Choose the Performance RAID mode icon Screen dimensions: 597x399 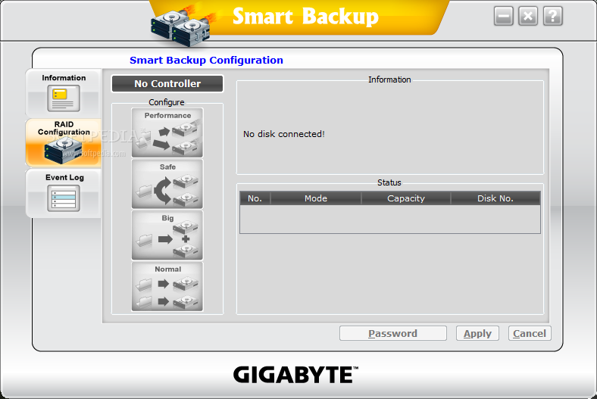tap(167, 132)
